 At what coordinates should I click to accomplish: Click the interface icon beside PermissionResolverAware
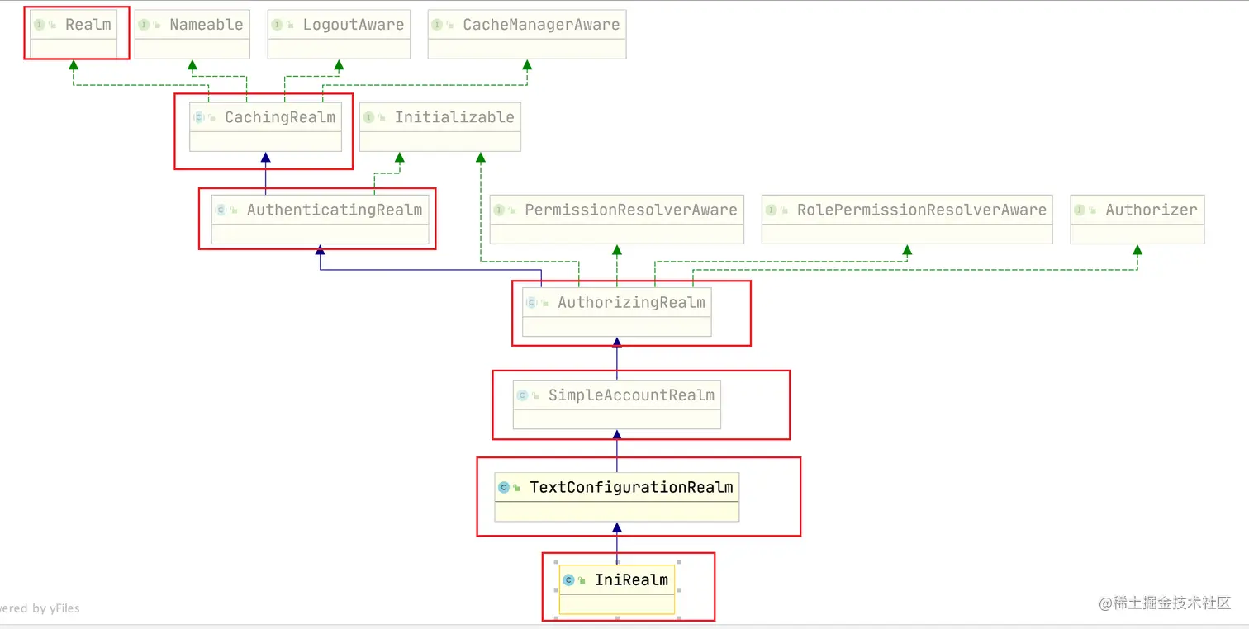[499, 210]
